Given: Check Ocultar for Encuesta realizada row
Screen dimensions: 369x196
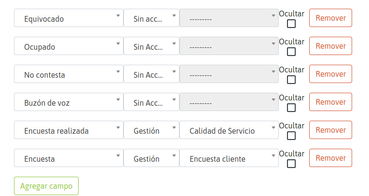Looking at the screenshot, I should pyautogui.click(x=291, y=136).
